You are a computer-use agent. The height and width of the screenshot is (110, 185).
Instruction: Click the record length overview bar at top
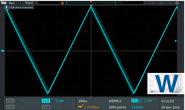91,3
